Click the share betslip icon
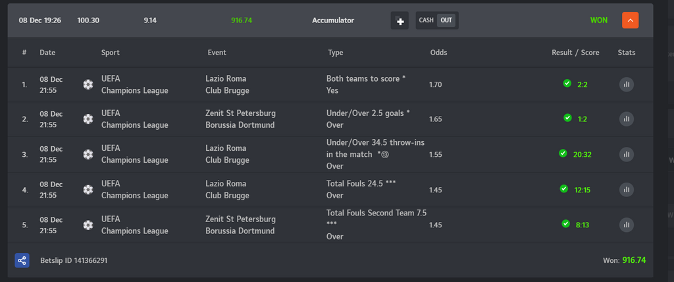The width and height of the screenshot is (674, 282). pos(22,260)
